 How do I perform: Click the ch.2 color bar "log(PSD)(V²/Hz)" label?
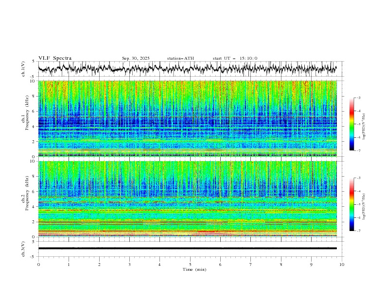[x=364, y=207]
